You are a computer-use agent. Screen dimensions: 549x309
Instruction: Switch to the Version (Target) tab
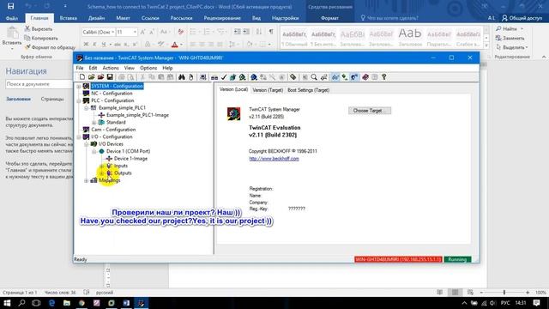(268, 90)
